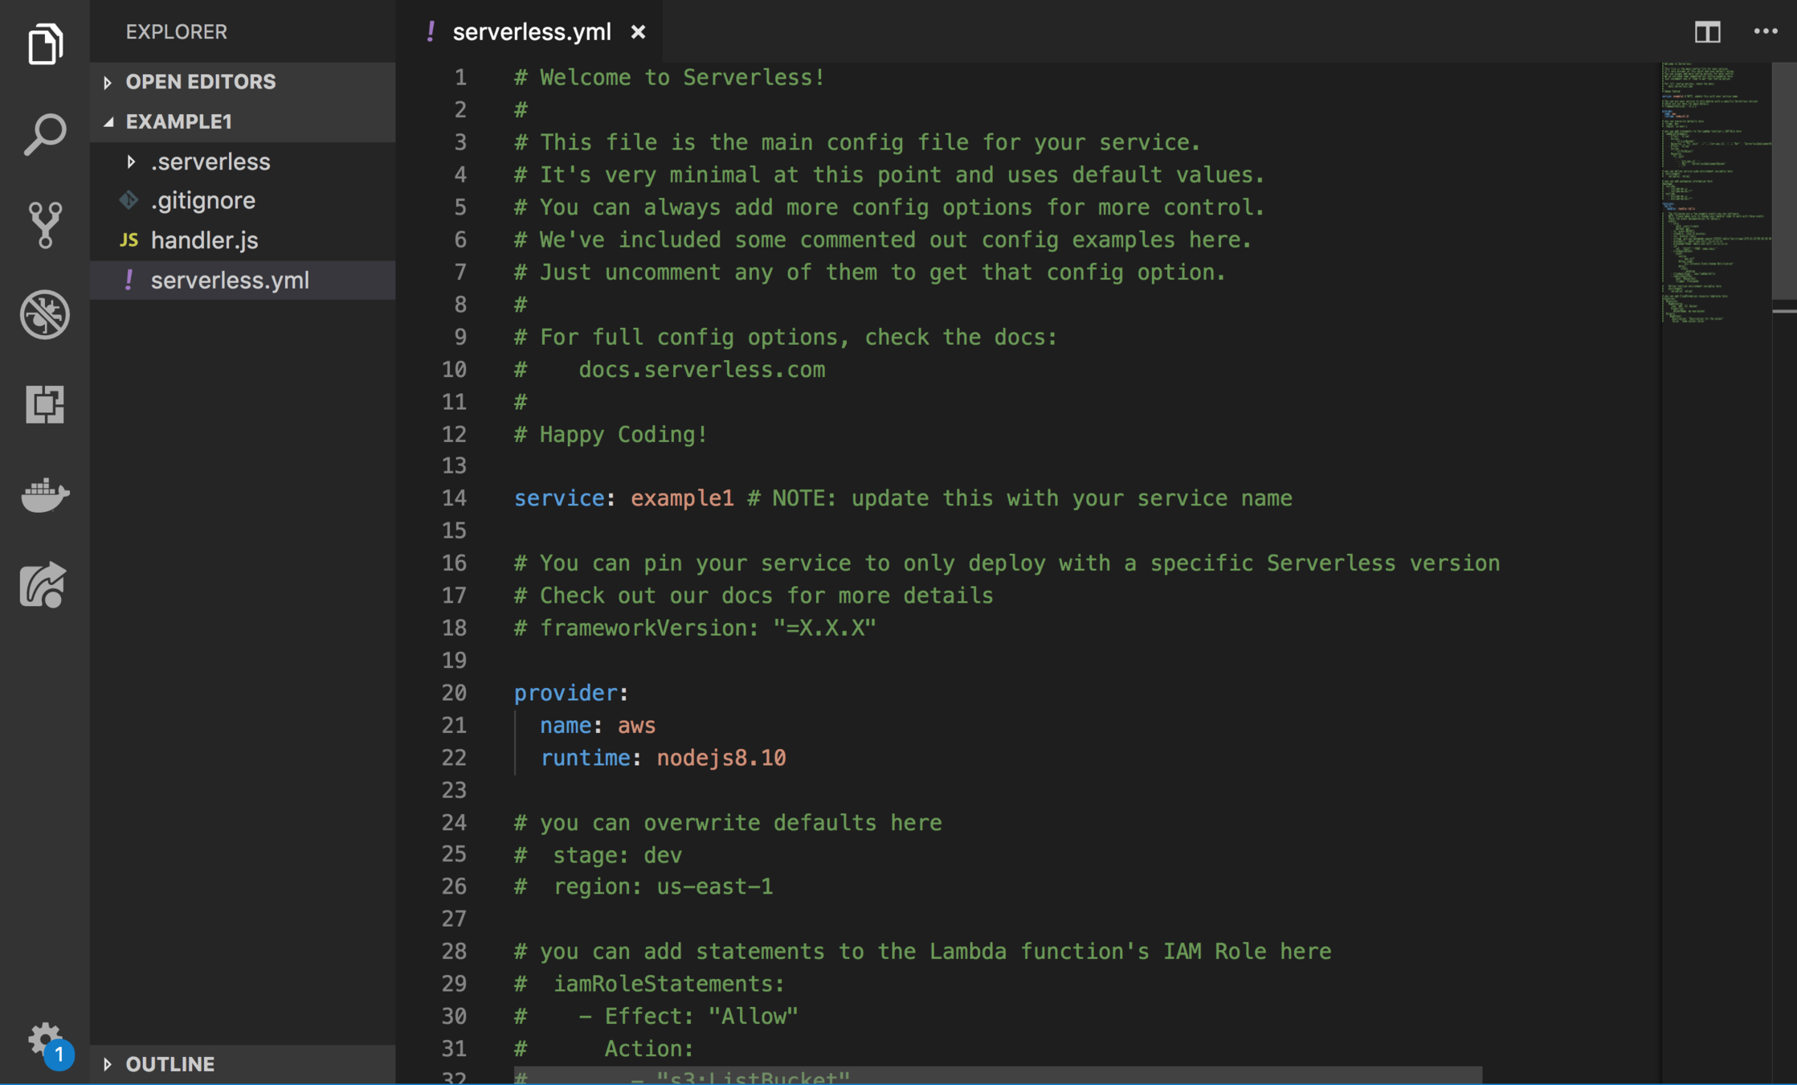Open the Extensions view icon
The image size is (1797, 1085).
coord(45,404)
